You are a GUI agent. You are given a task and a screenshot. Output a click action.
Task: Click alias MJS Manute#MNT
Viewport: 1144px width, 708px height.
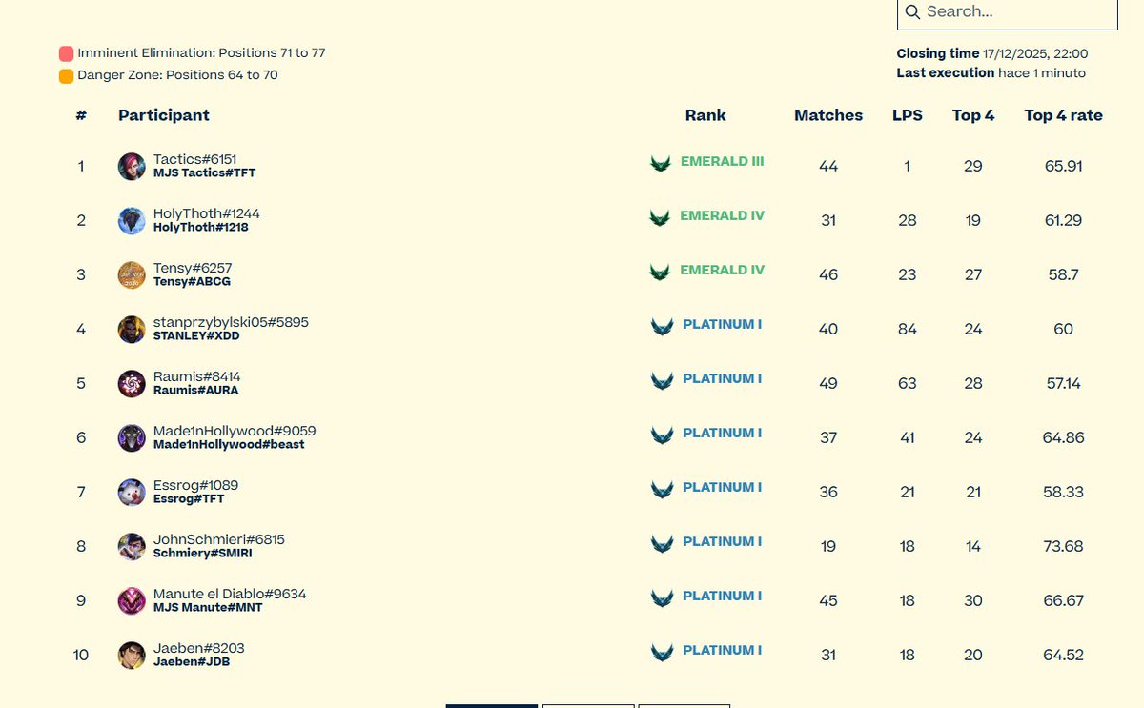point(208,608)
